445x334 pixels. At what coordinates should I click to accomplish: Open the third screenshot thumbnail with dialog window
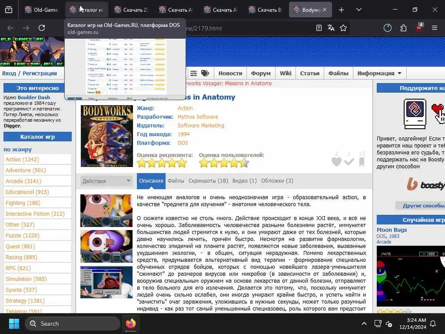pos(106,282)
